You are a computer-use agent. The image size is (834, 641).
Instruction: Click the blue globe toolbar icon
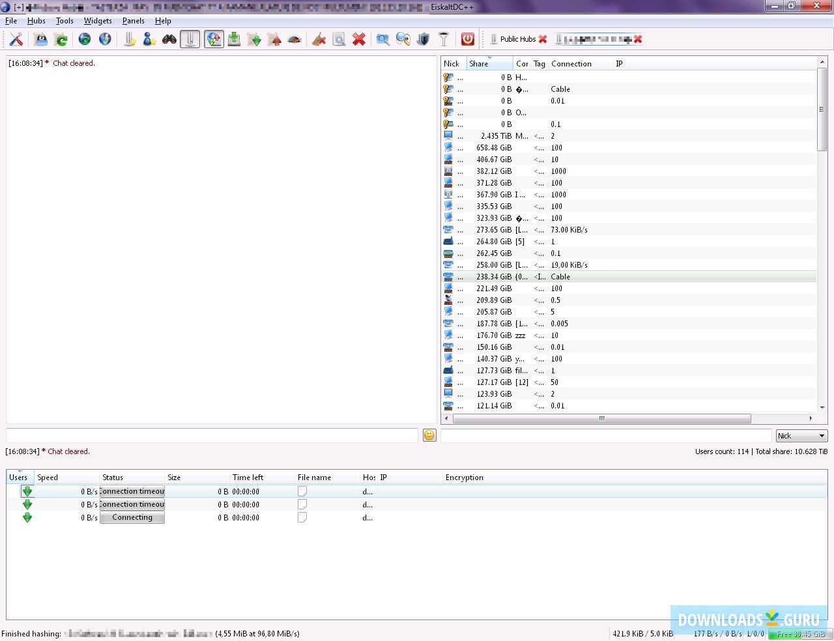coord(105,39)
